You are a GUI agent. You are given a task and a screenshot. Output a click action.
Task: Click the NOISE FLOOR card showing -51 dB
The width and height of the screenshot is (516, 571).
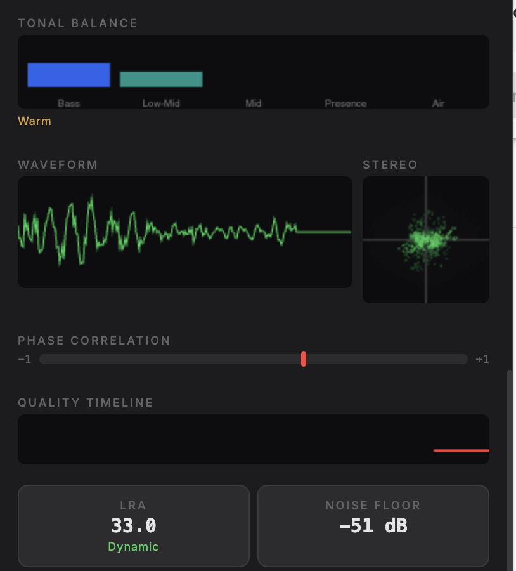(x=373, y=525)
